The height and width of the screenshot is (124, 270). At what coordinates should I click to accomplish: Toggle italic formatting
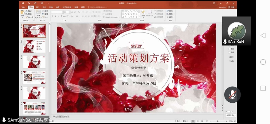pyautogui.click(x=55, y=16)
